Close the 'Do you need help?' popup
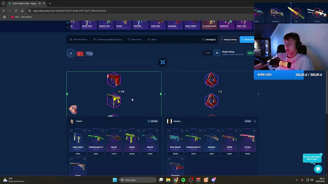The image size is (328, 184). (x=321, y=155)
